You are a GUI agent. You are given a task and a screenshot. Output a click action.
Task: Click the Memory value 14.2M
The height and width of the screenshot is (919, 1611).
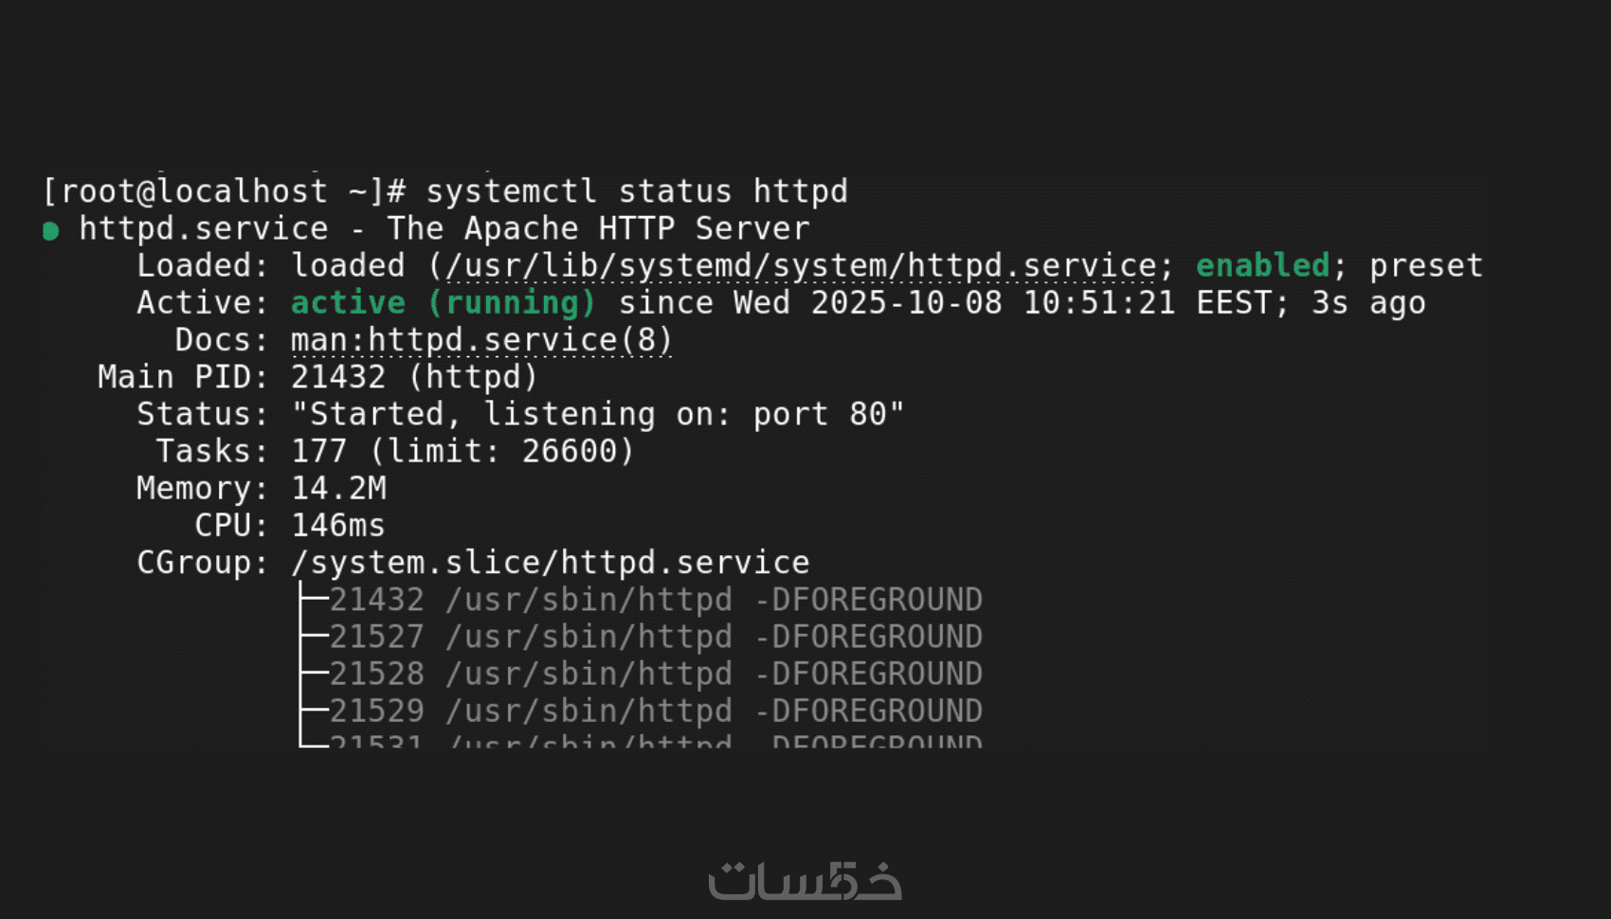click(x=338, y=488)
